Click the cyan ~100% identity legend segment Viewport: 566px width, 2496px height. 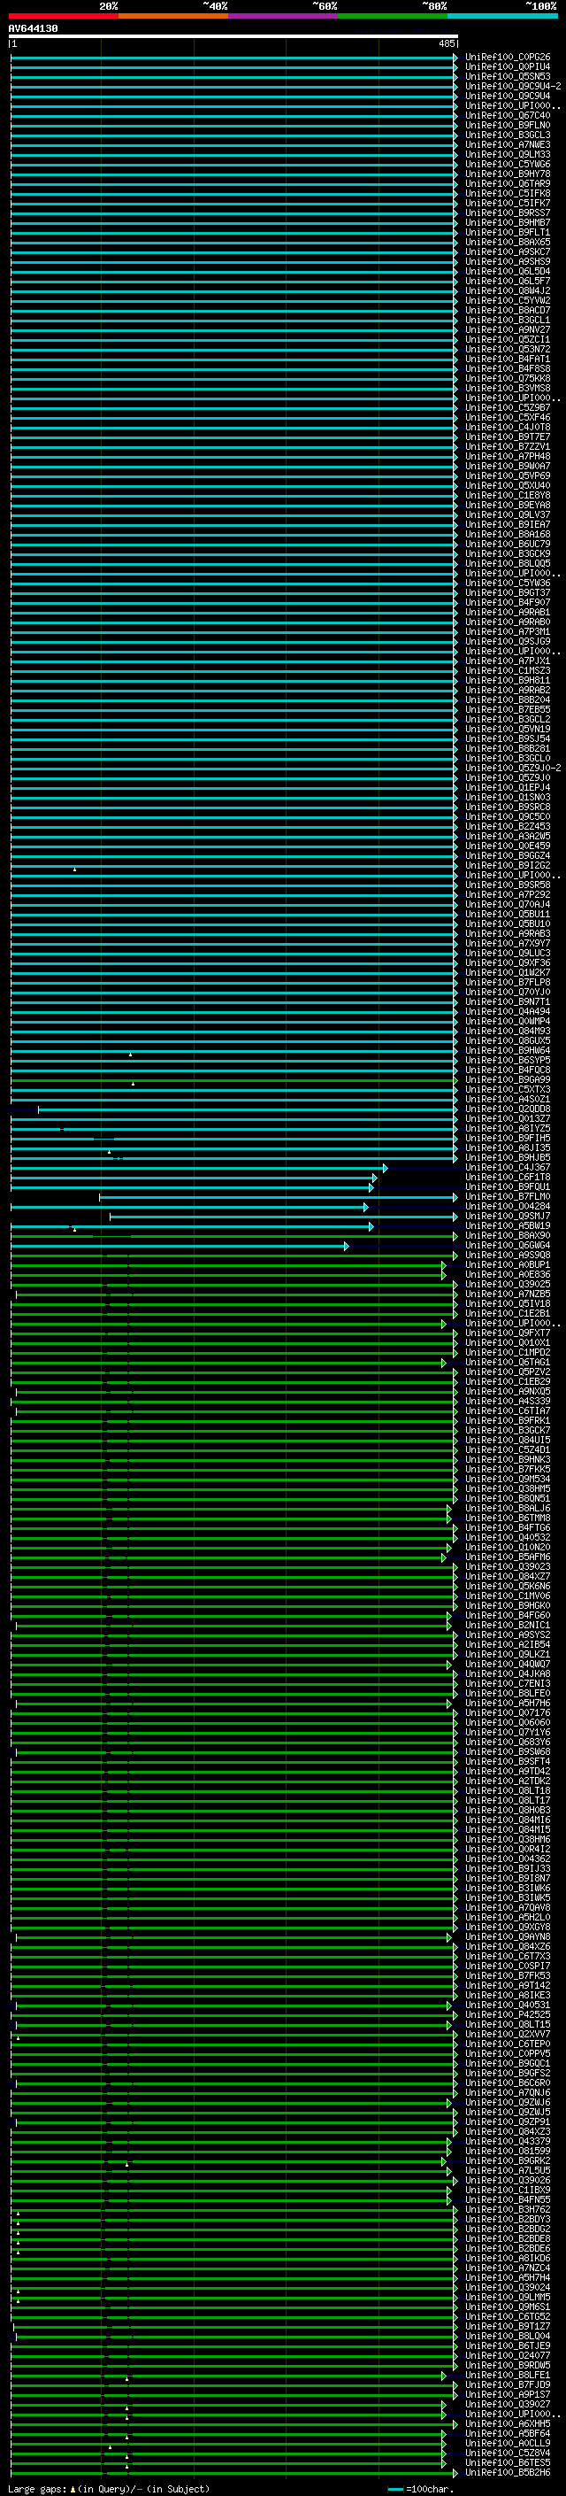(503, 16)
